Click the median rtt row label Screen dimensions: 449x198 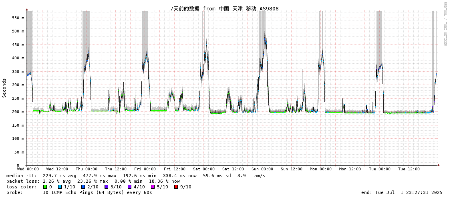(22, 176)
